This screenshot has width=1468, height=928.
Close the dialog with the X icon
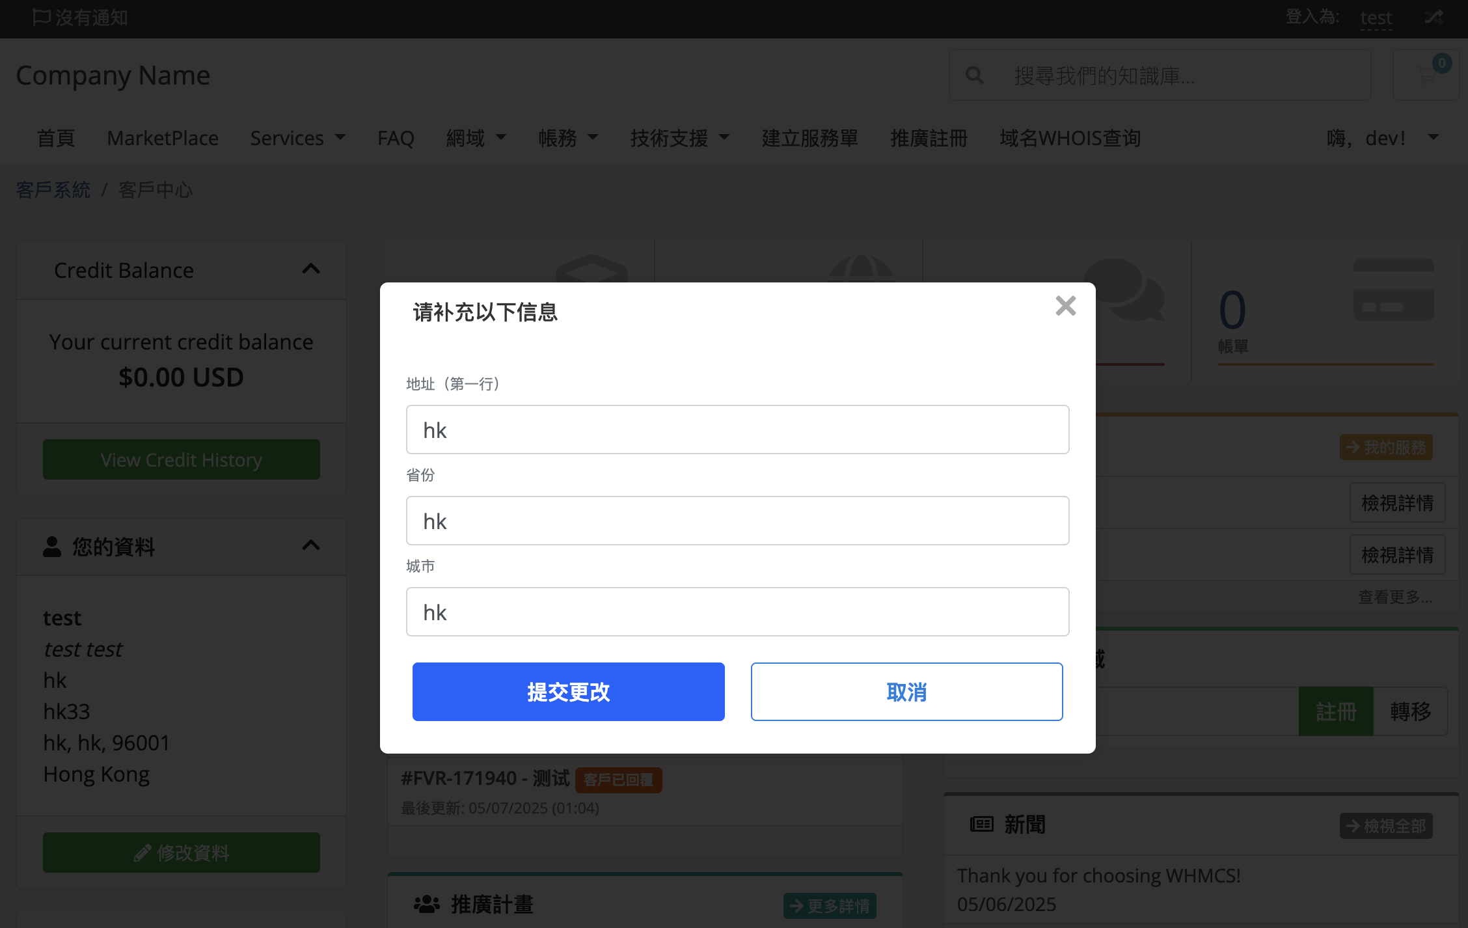tap(1065, 306)
